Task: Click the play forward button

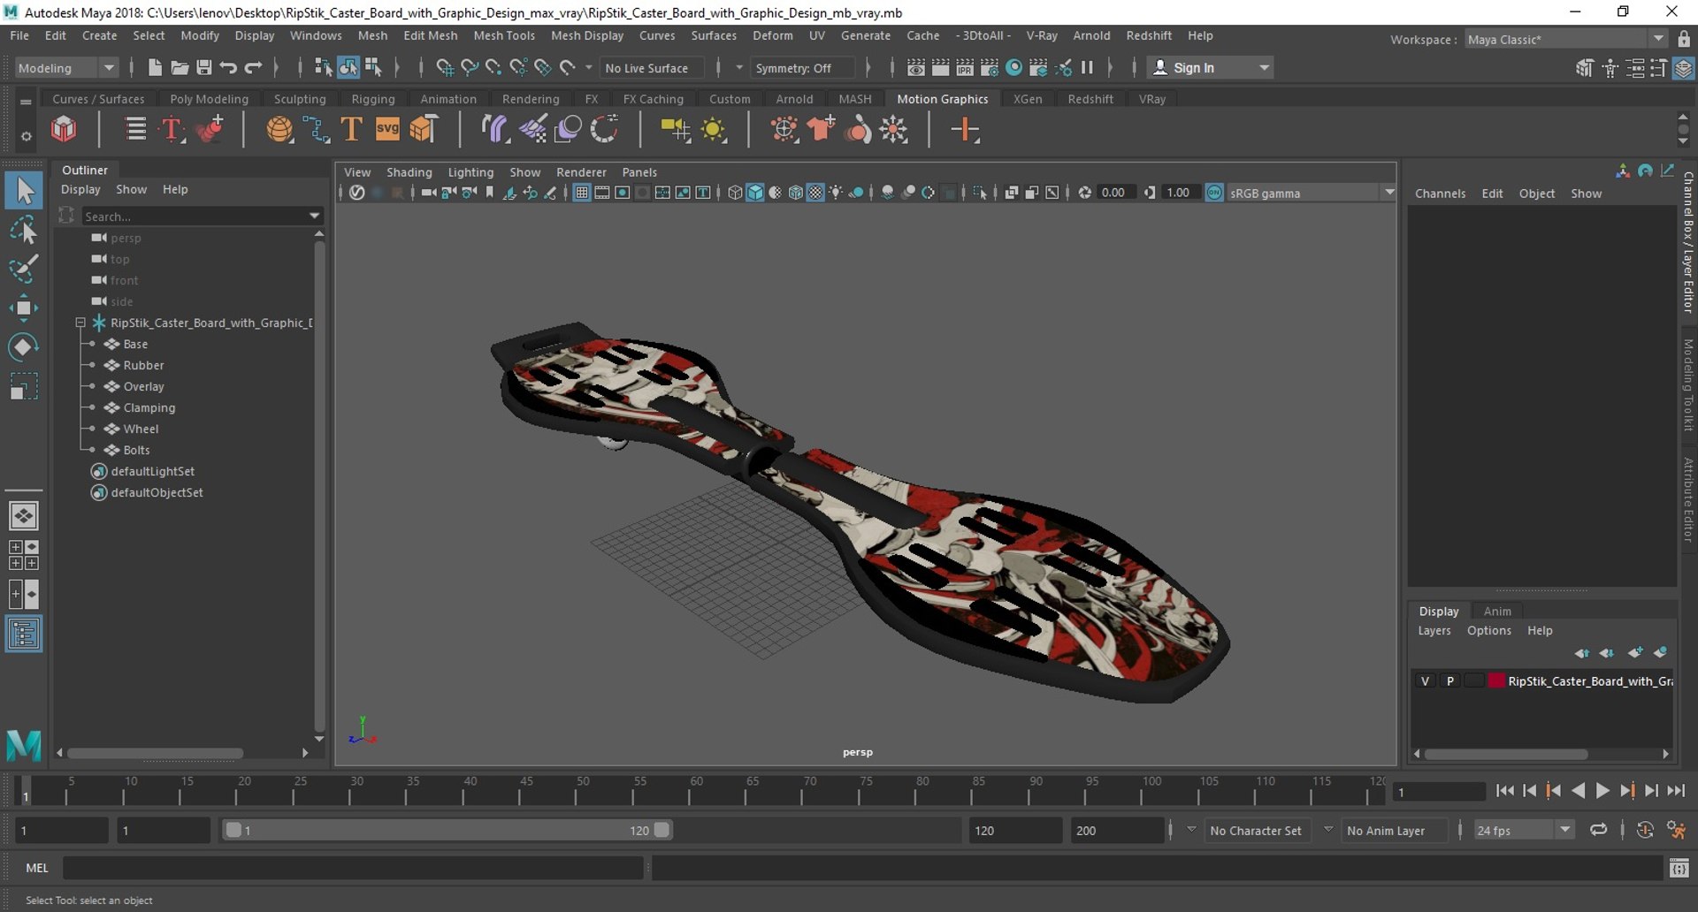Action: 1602,791
